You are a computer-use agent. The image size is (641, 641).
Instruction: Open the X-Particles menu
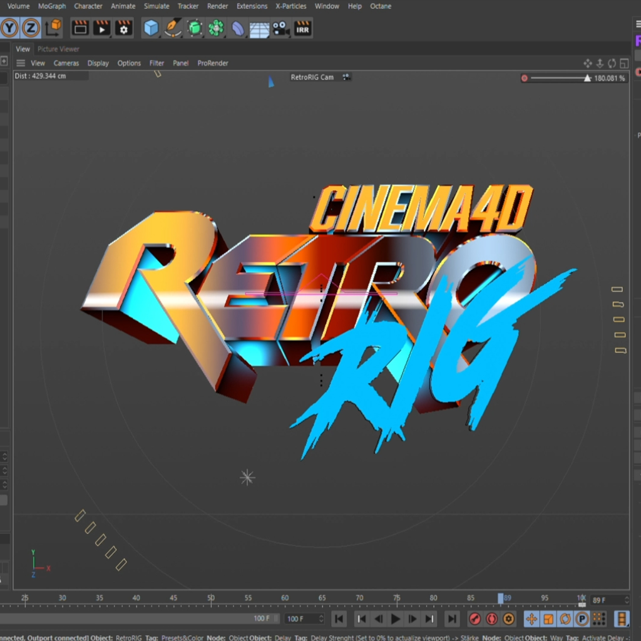[x=290, y=6]
